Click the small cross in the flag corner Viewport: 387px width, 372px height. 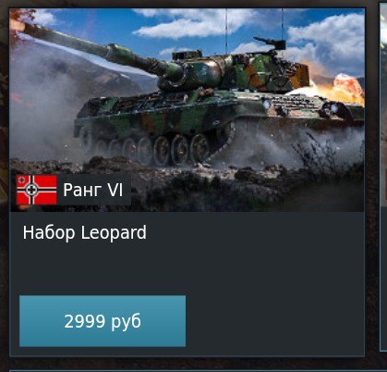[21, 180]
